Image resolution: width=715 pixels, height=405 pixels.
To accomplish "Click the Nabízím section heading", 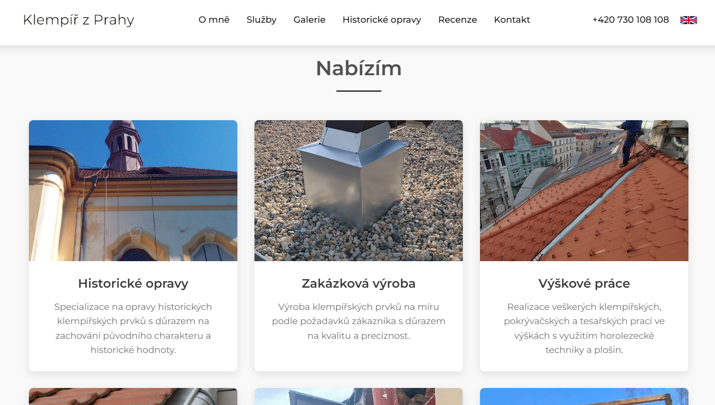I will coord(359,68).
